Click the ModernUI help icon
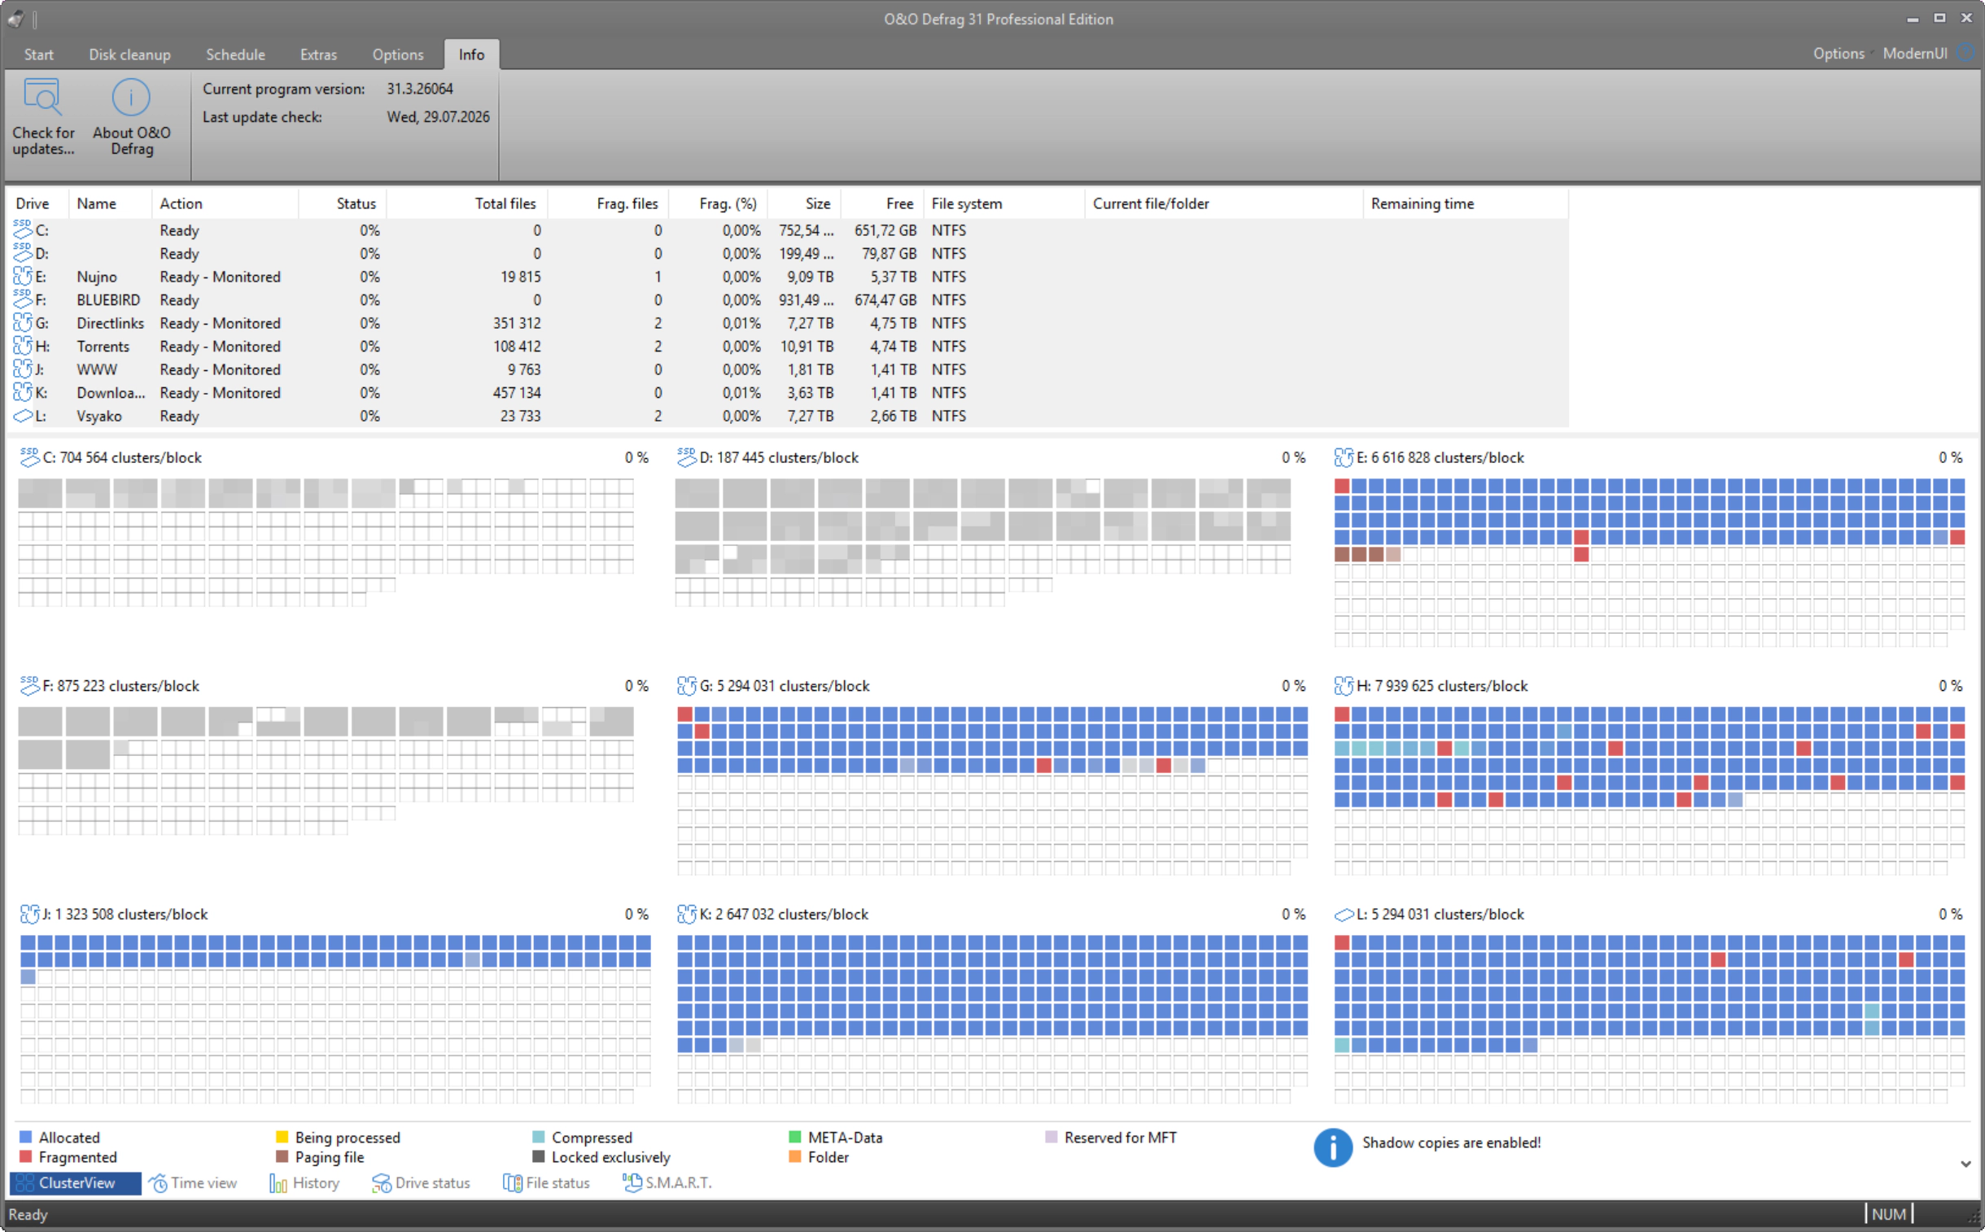The width and height of the screenshot is (1985, 1232). point(1965,53)
